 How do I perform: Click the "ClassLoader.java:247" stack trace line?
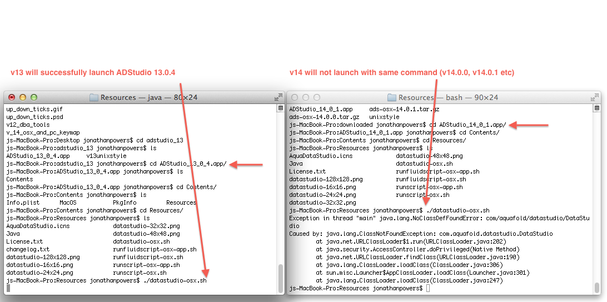[x=409, y=280]
